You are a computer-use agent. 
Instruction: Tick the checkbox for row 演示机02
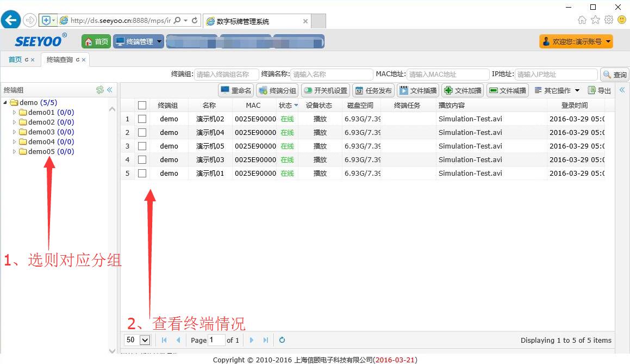142,119
